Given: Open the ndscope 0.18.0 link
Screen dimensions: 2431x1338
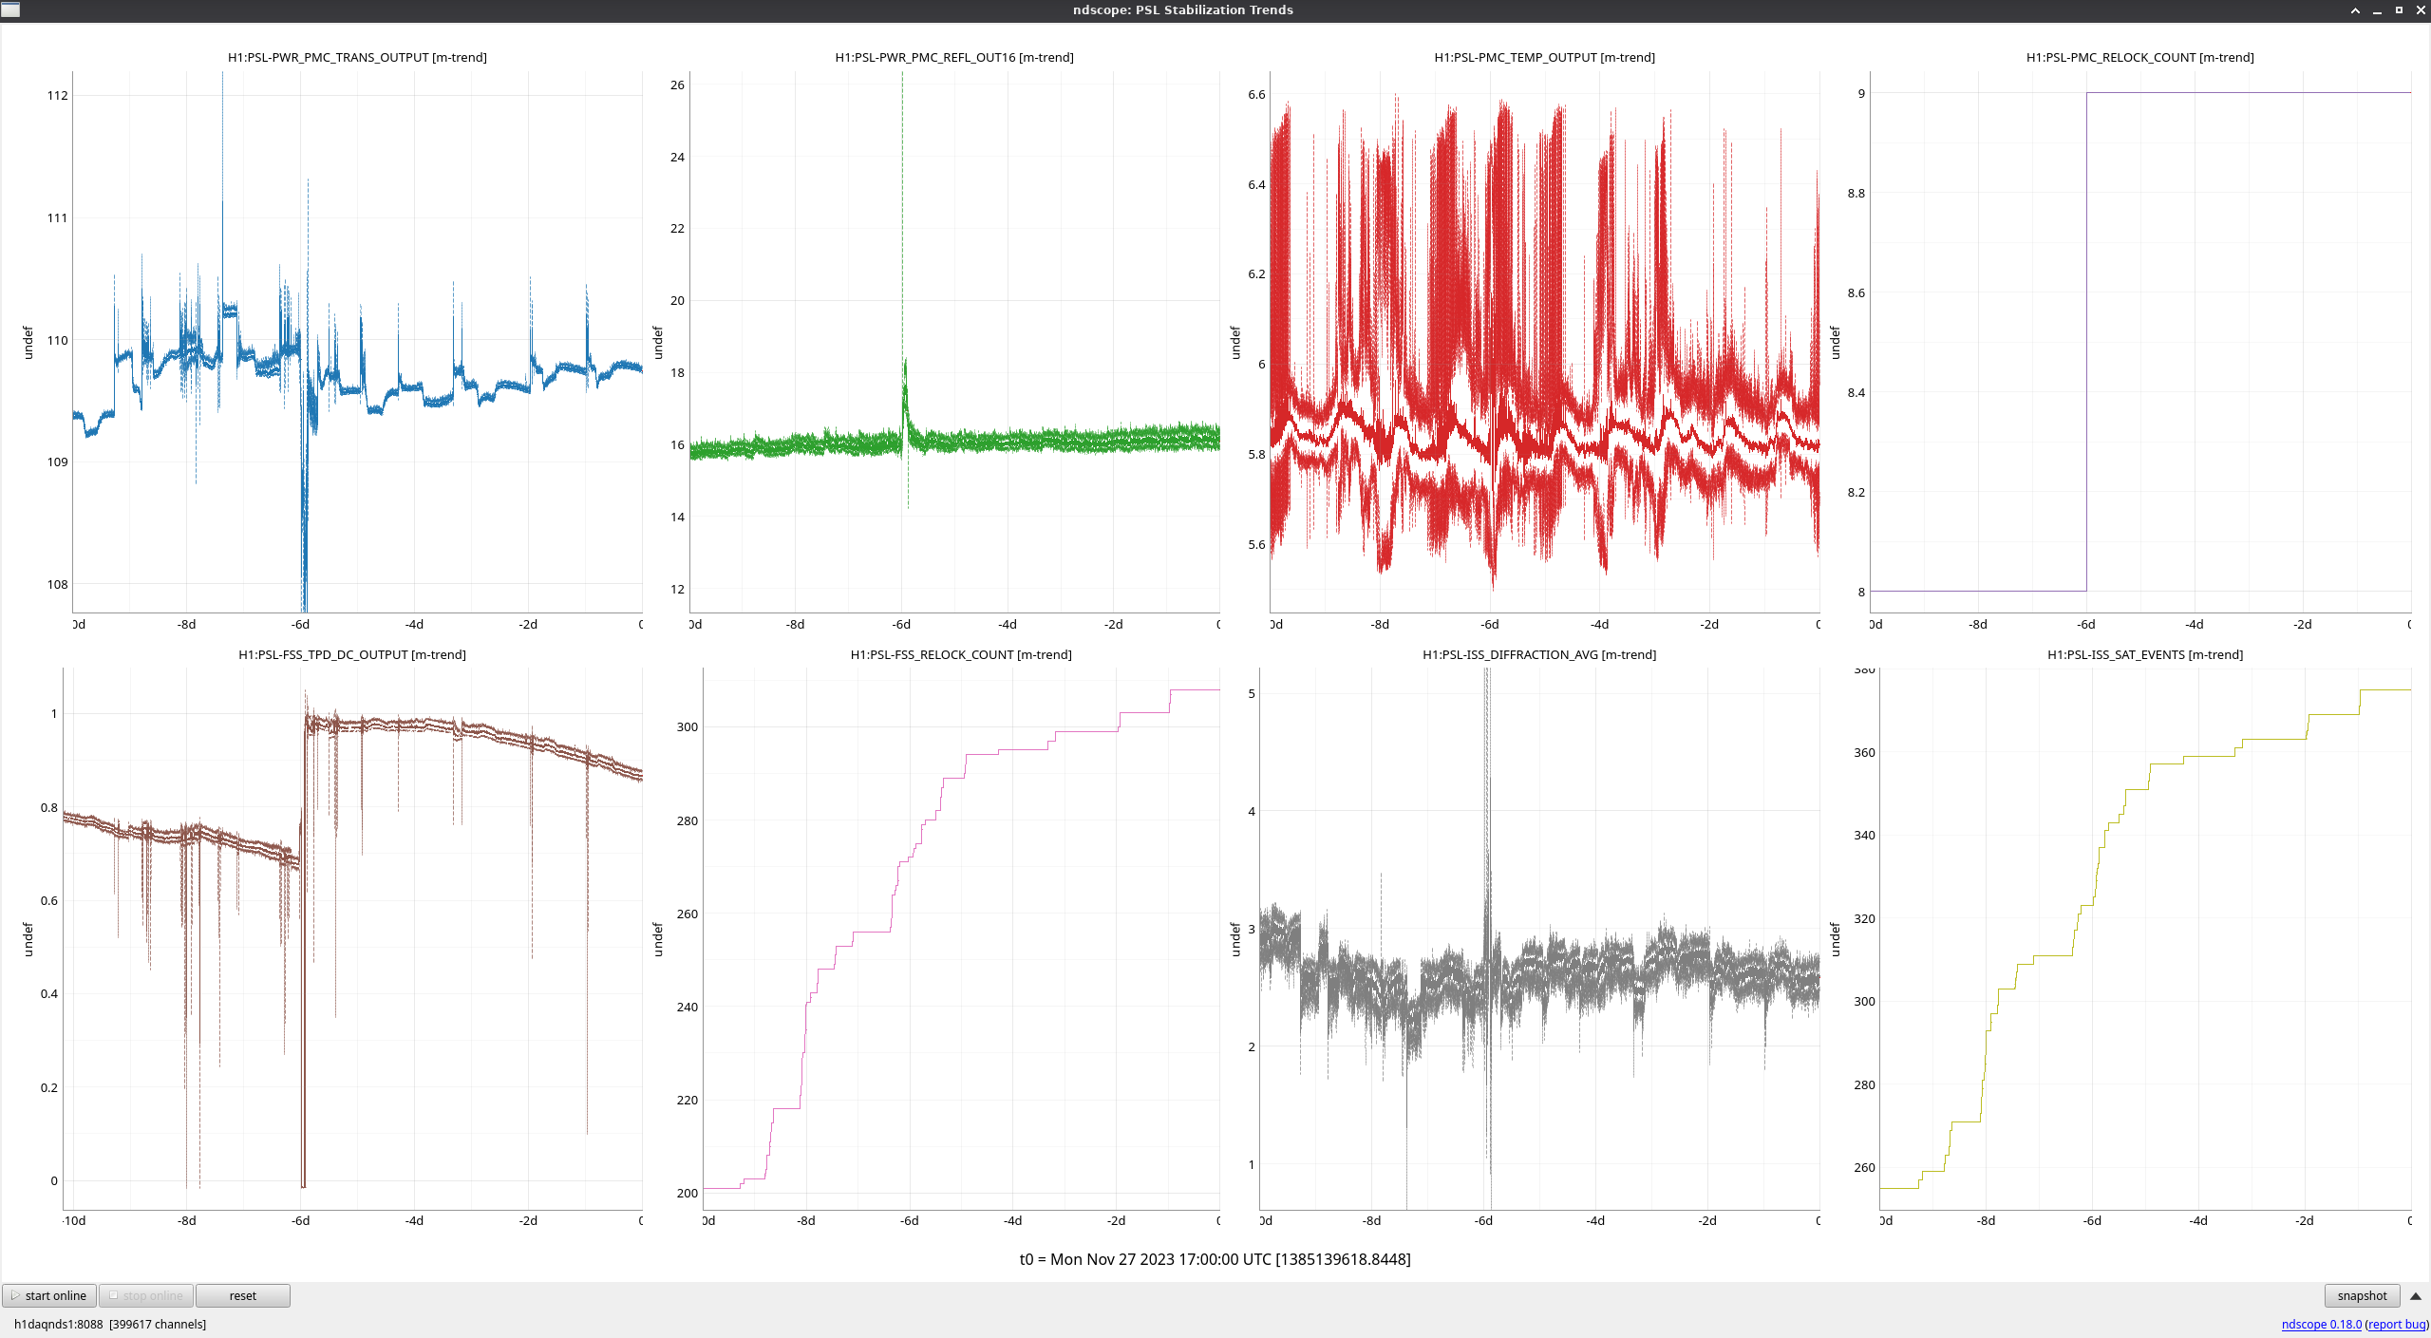Looking at the screenshot, I should (2321, 1324).
